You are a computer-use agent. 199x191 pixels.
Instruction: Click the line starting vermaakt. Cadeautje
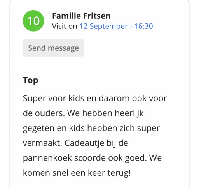point(75,143)
